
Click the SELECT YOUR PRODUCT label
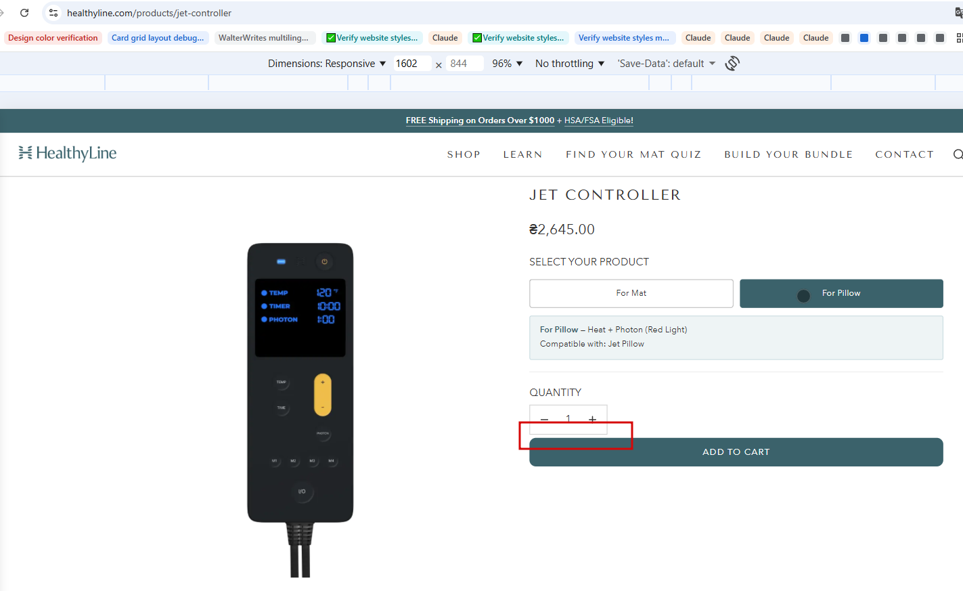[x=589, y=262]
